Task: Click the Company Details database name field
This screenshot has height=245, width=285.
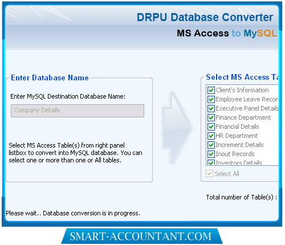Action: point(78,111)
